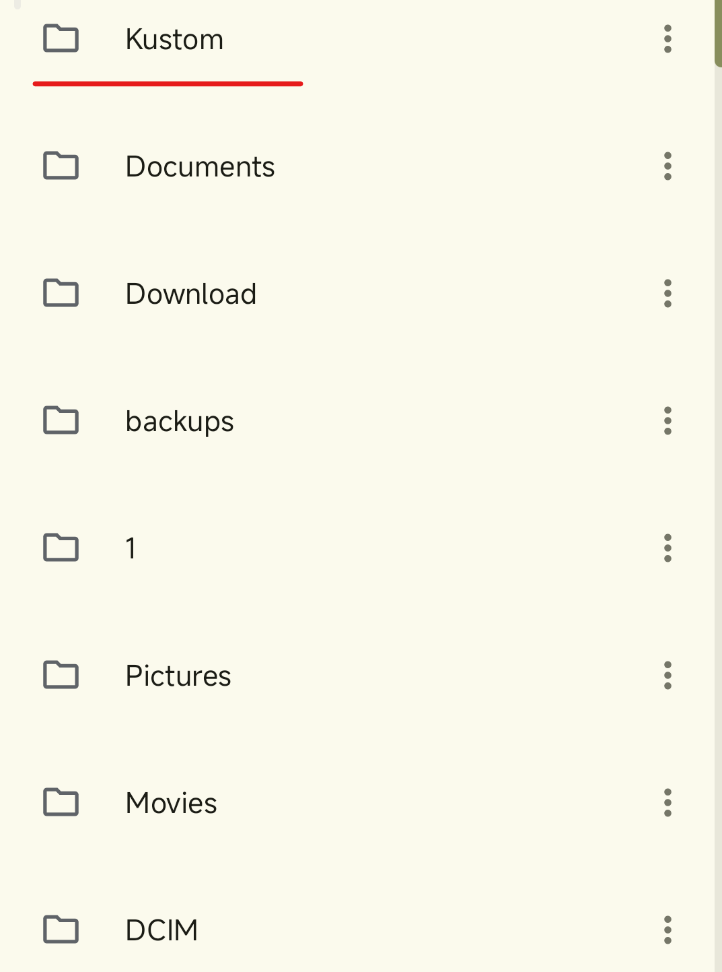Show three-dot menu for Download folder
This screenshot has width=722, height=972.
[x=667, y=294]
